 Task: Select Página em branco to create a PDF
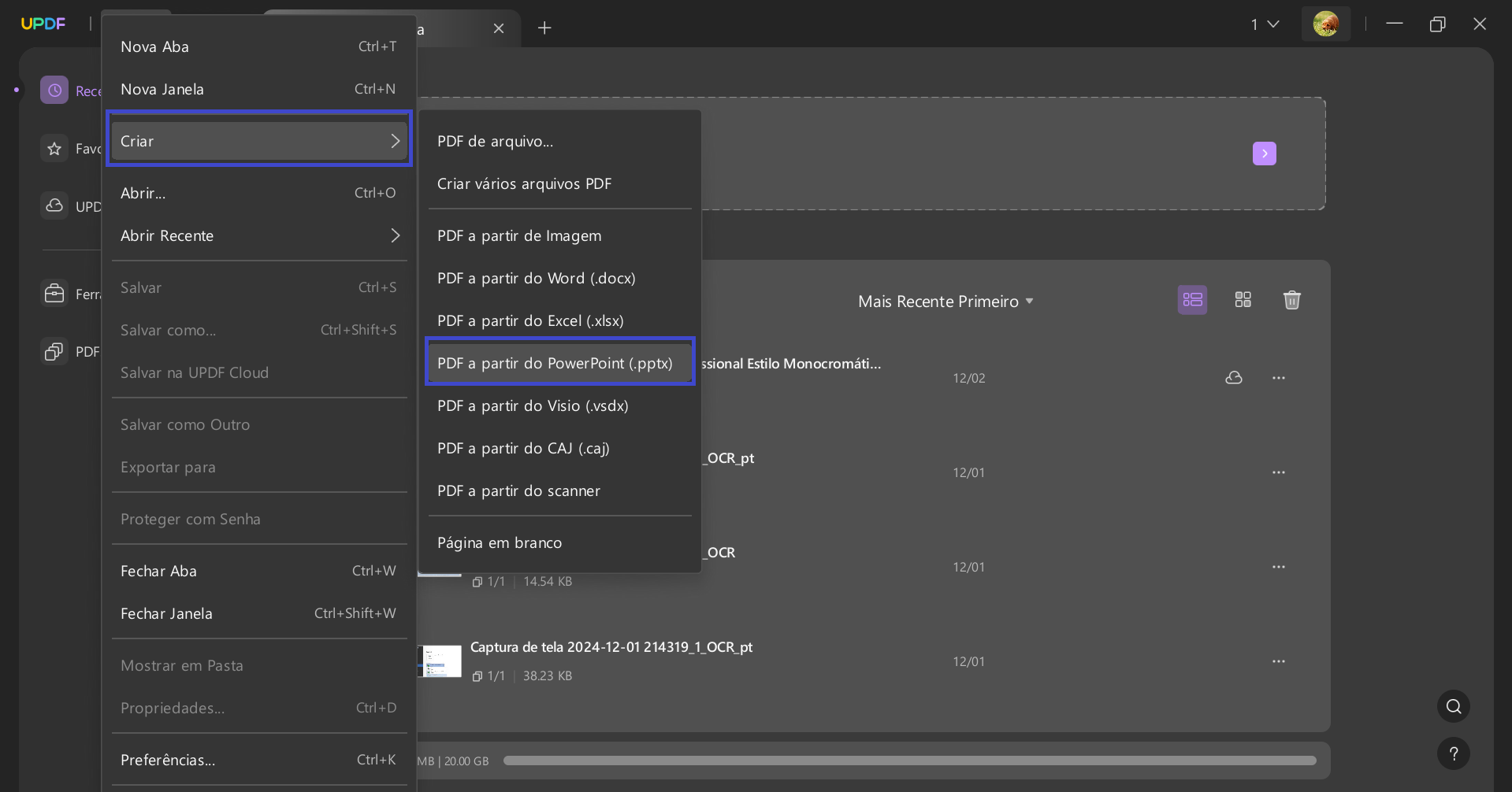point(500,542)
